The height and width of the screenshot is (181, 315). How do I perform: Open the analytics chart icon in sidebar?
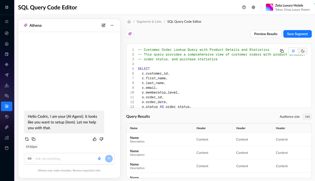7,138
